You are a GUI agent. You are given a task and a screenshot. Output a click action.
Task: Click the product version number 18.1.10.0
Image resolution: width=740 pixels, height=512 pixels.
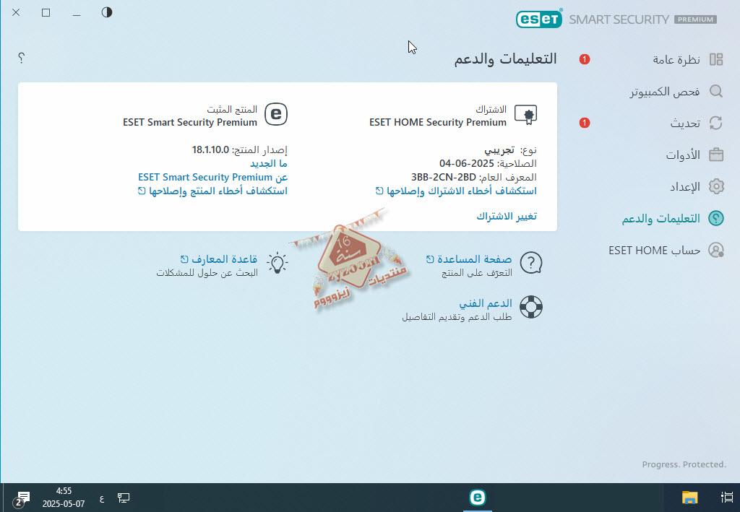tap(210, 150)
